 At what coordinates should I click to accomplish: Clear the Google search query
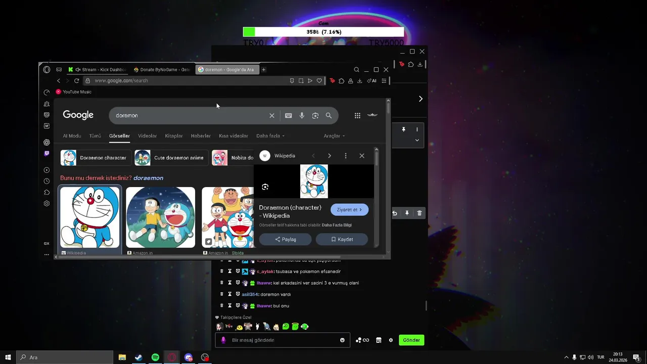click(272, 116)
